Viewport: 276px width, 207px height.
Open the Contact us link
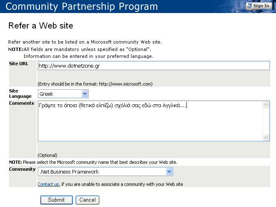click(48, 184)
